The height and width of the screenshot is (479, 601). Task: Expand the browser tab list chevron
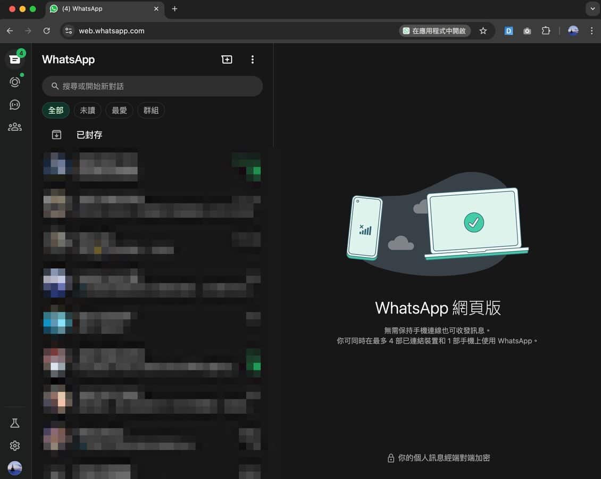click(x=592, y=9)
